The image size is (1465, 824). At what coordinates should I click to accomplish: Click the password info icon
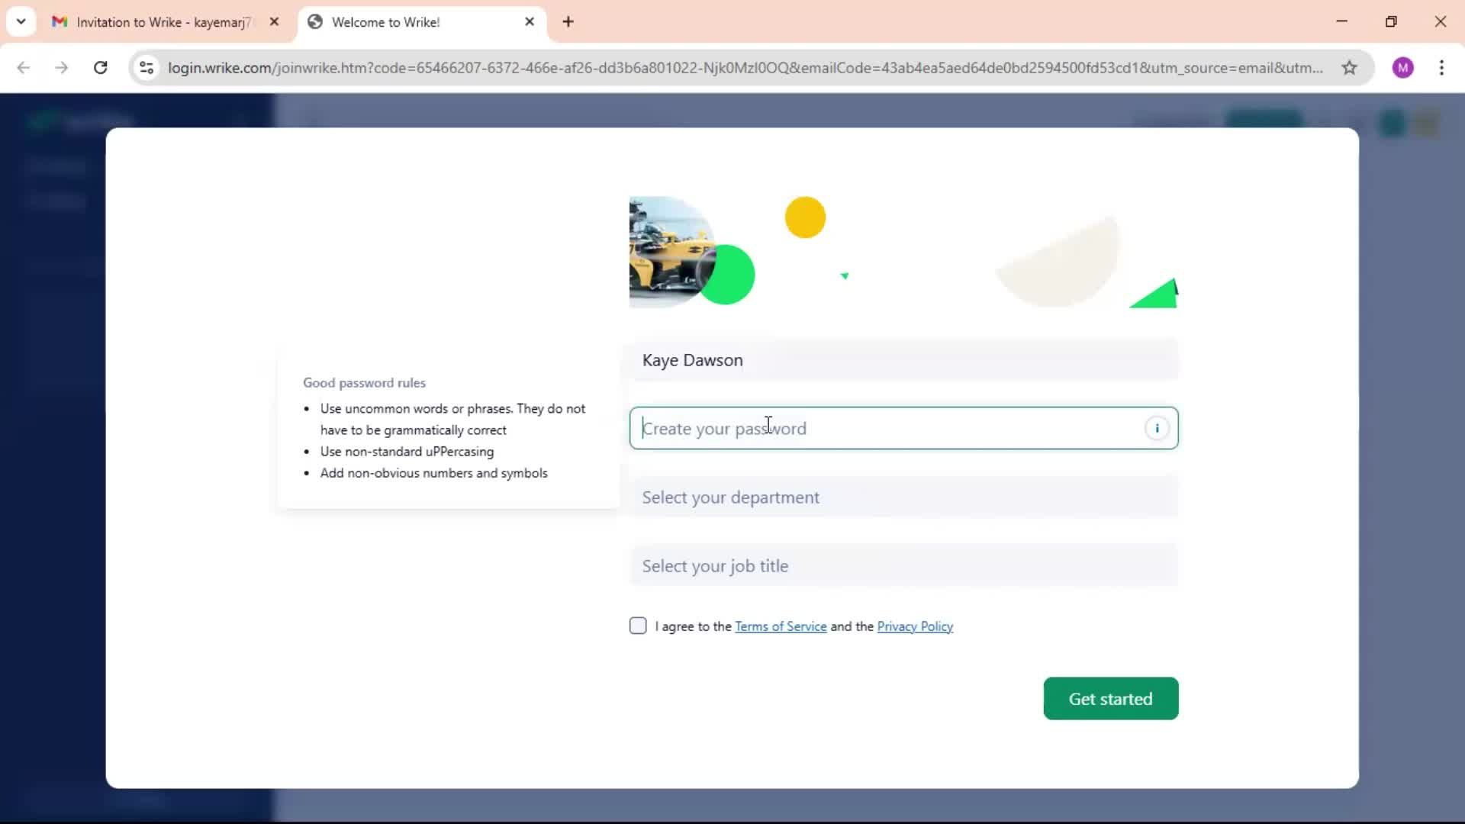coord(1157,428)
